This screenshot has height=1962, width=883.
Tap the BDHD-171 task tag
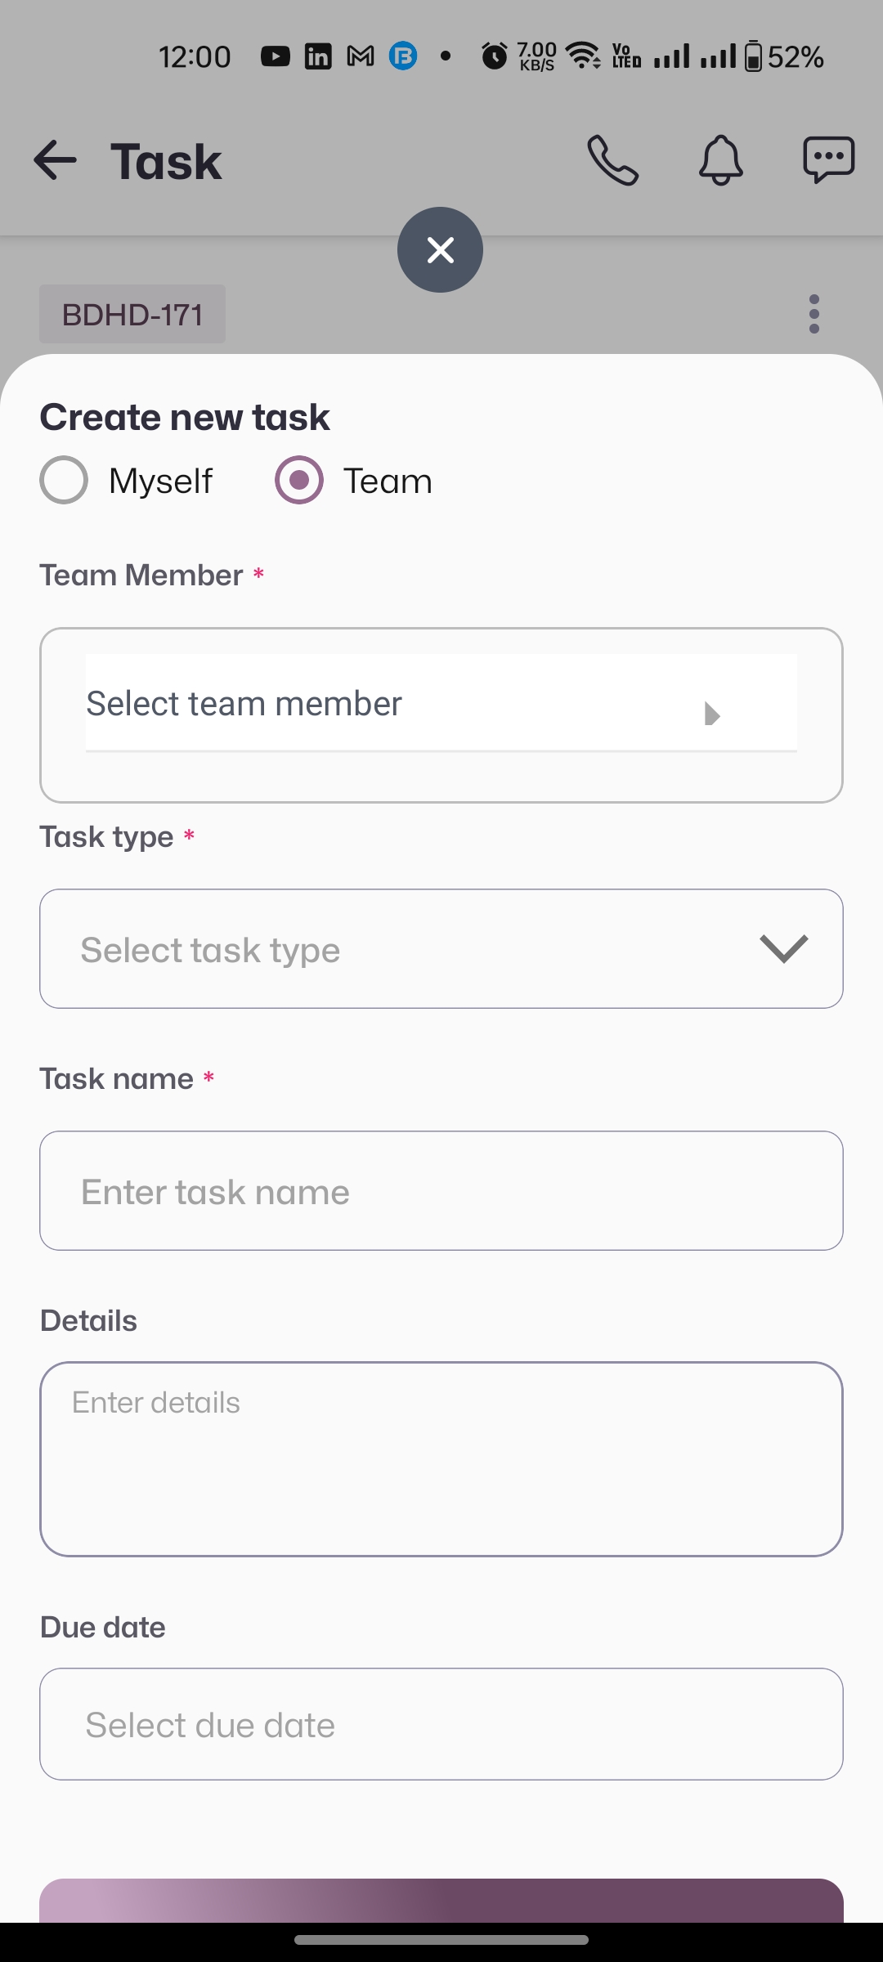[132, 314]
